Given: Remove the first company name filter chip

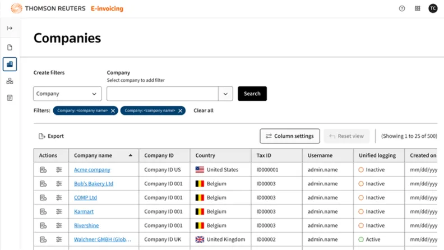Looking at the screenshot, I should coord(113,111).
